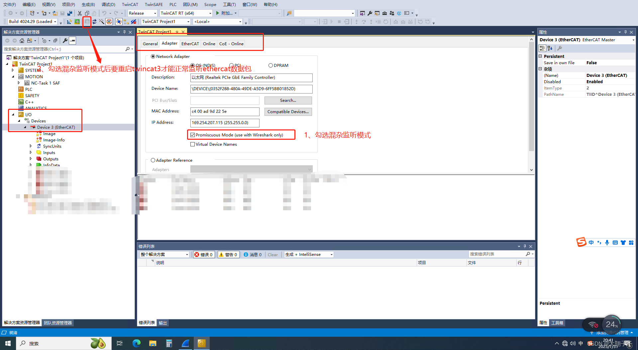638x350 pixels.
Task: Select the Outputs tree item
Action: click(x=51, y=159)
